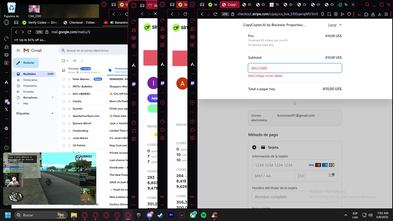Tick the checkbox for 80% LOWERS email
This screenshot has height=221, width=393.
point(63,94)
